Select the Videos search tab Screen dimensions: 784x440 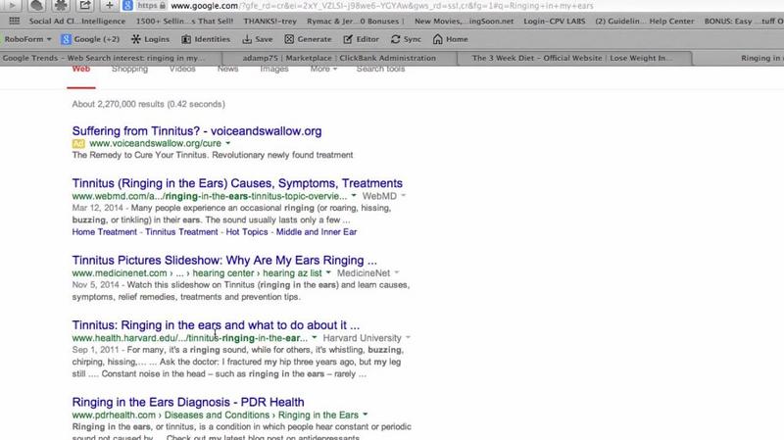coord(182,69)
